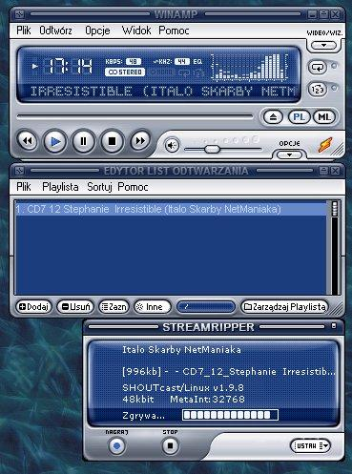This screenshot has width=352, height=474.
Task: Skip to the next track
Action: pos(140,141)
